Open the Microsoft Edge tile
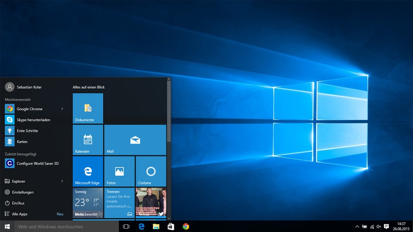The image size is (413, 232). pos(88,171)
